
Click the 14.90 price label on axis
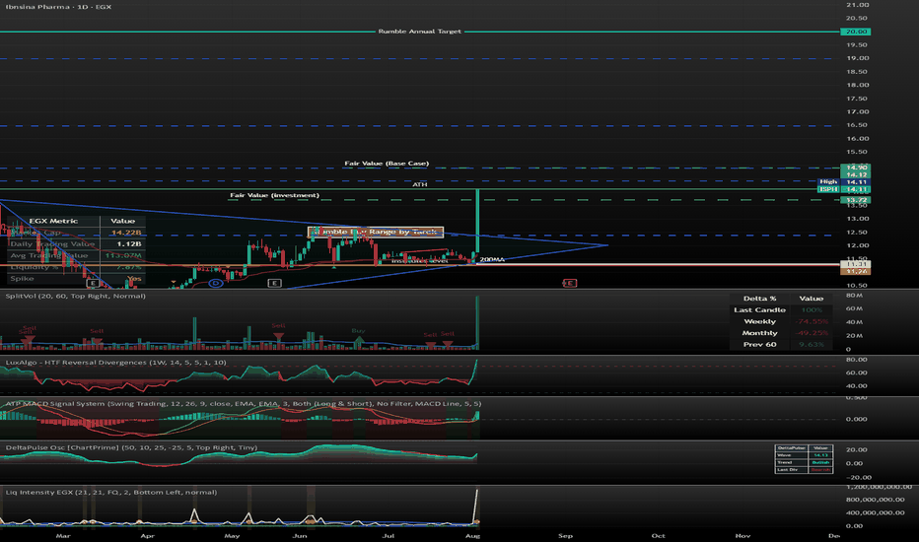coord(856,168)
